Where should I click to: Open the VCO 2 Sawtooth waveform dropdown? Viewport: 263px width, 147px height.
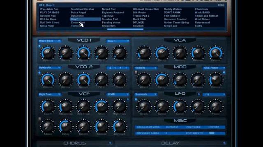coord(50,68)
